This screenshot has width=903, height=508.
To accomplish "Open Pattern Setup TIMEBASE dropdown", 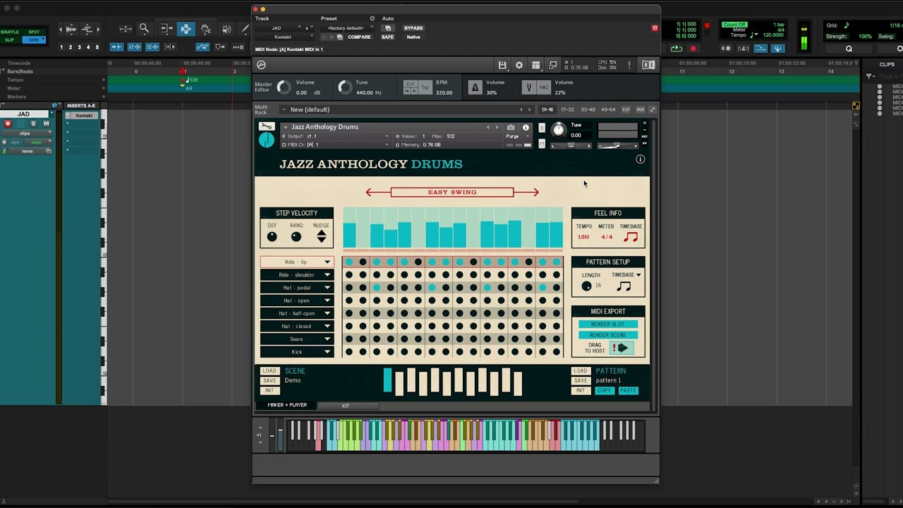I will 626,274.
